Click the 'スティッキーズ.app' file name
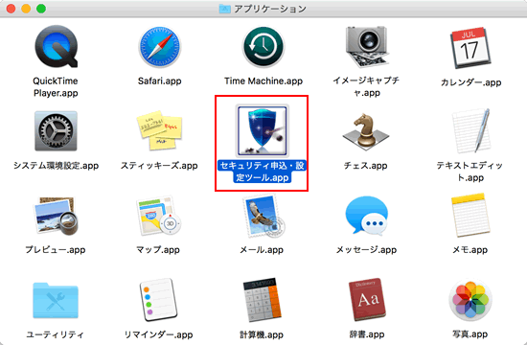This screenshot has width=527, height=345. [159, 166]
